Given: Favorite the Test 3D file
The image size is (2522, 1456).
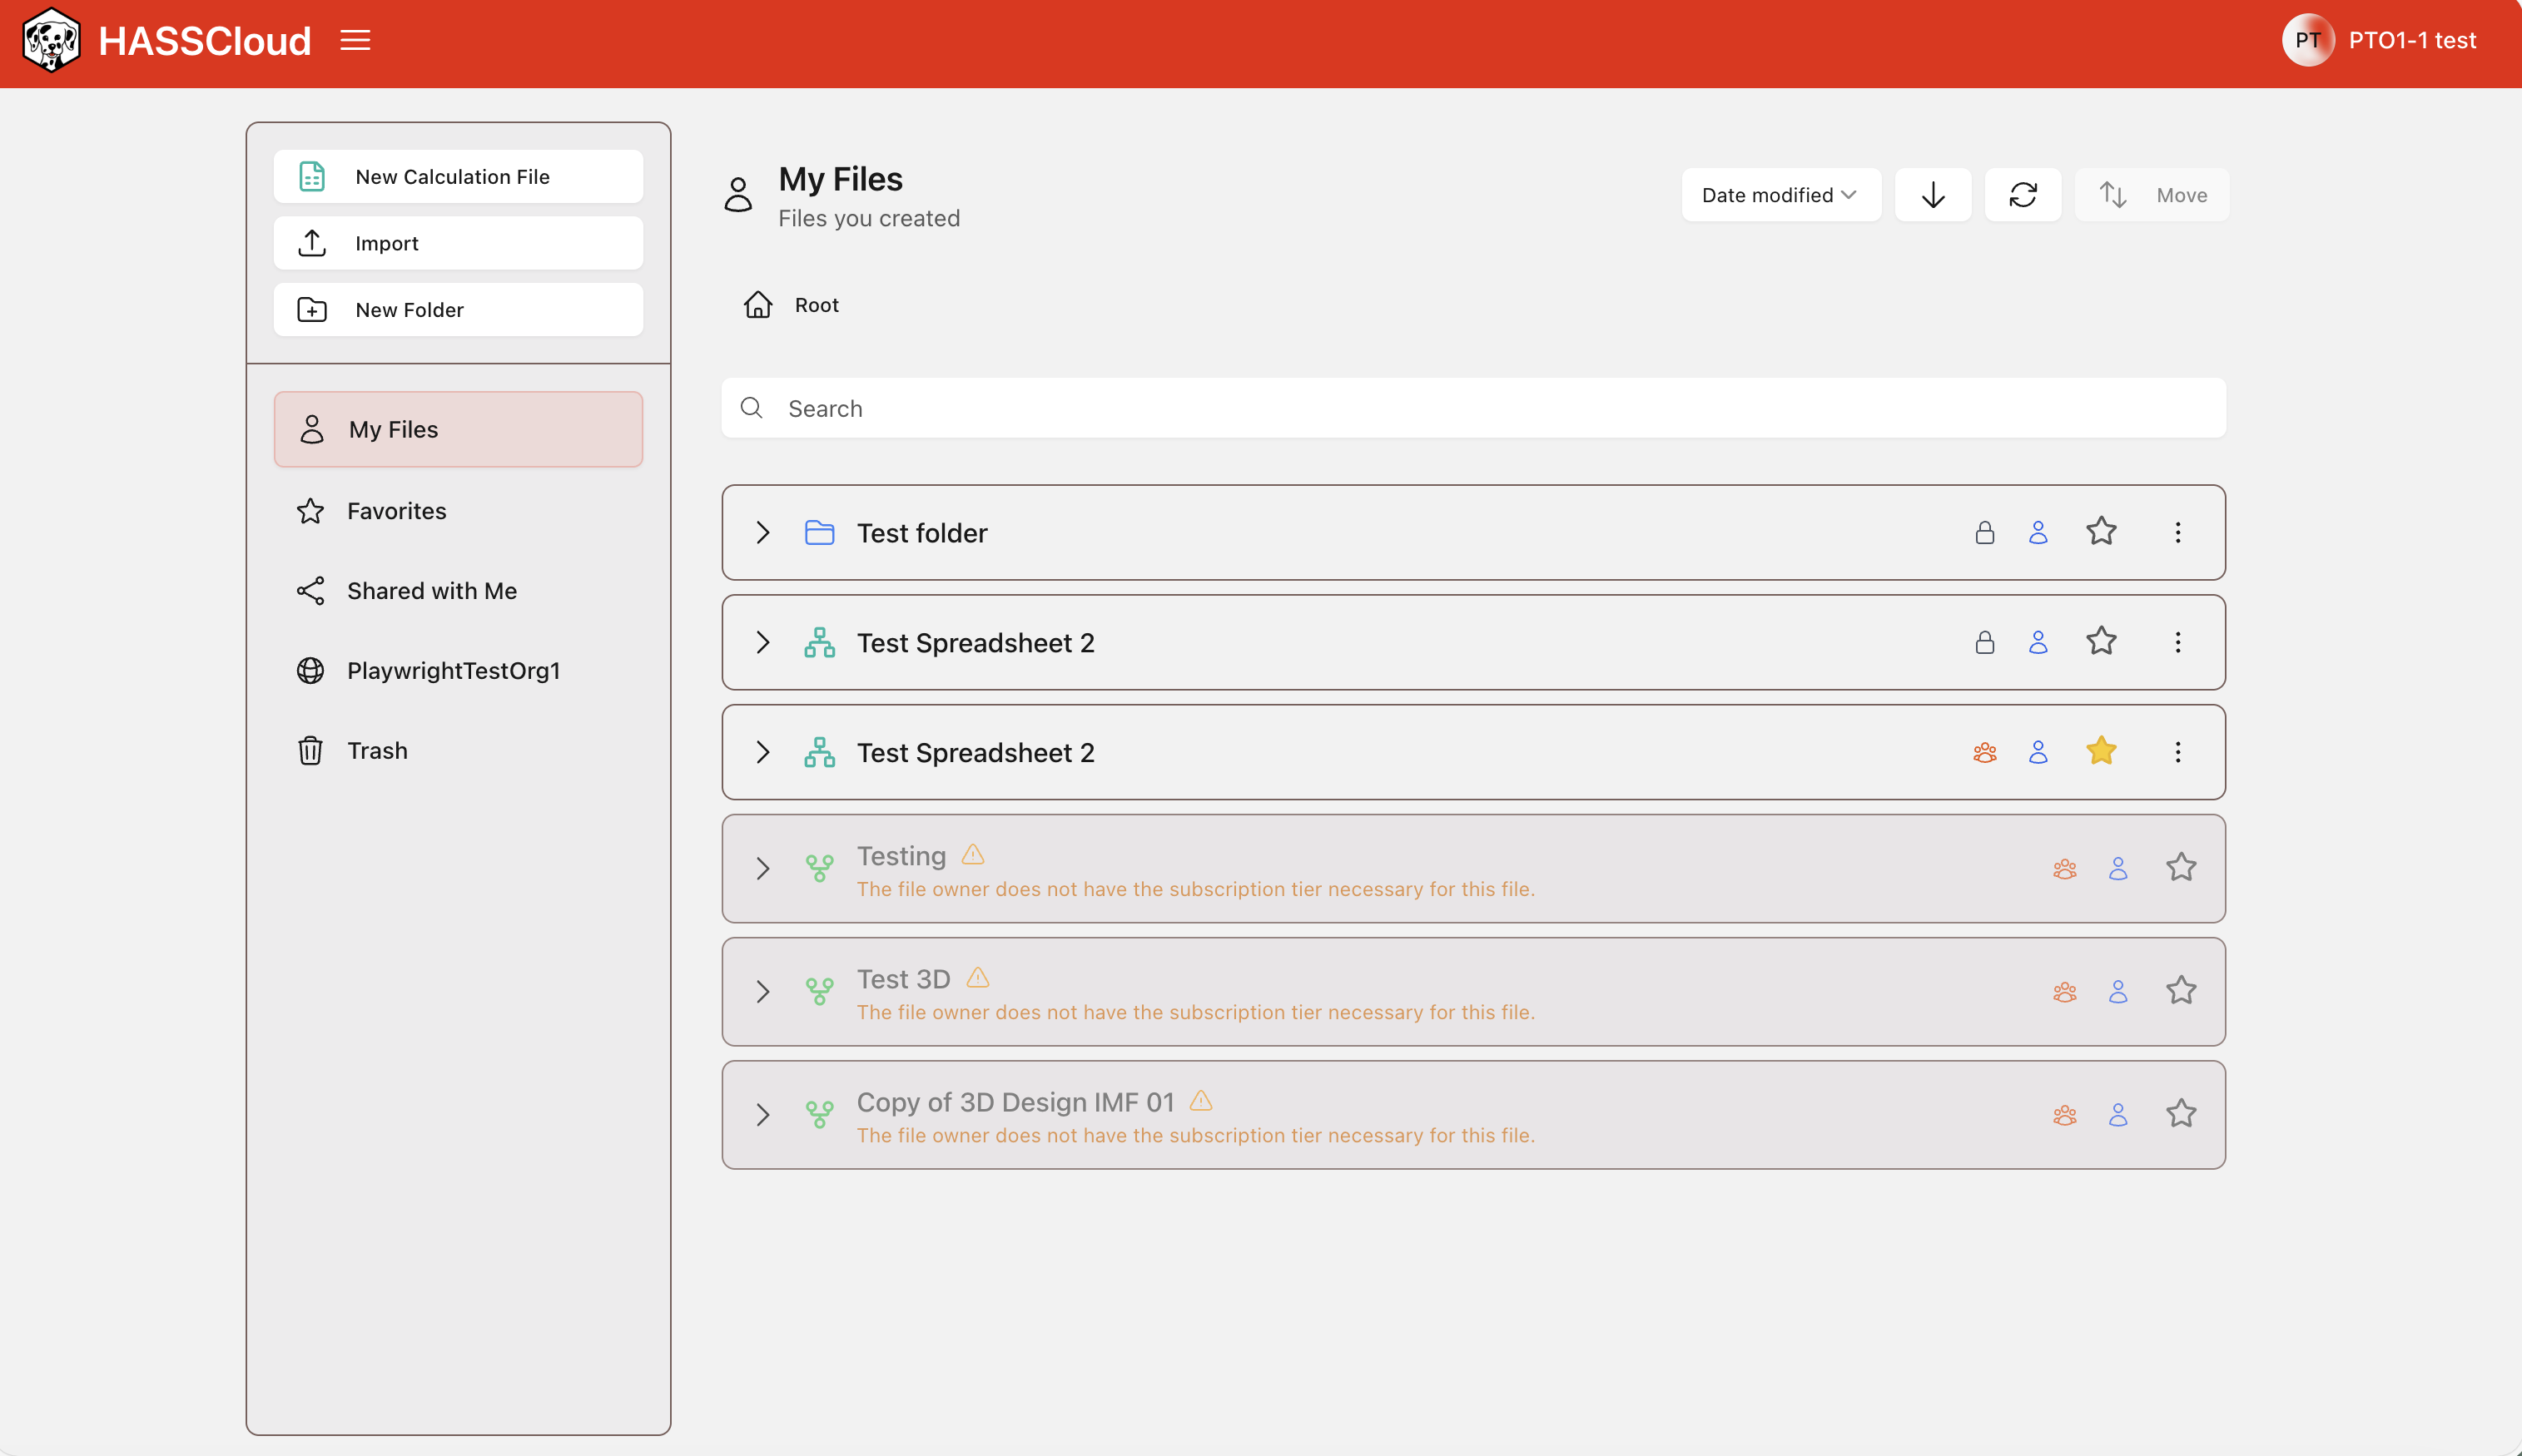Looking at the screenshot, I should click(x=2180, y=990).
